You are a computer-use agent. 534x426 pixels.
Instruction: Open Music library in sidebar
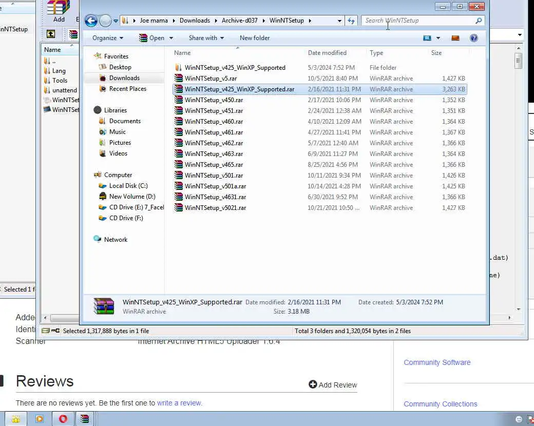[117, 132]
